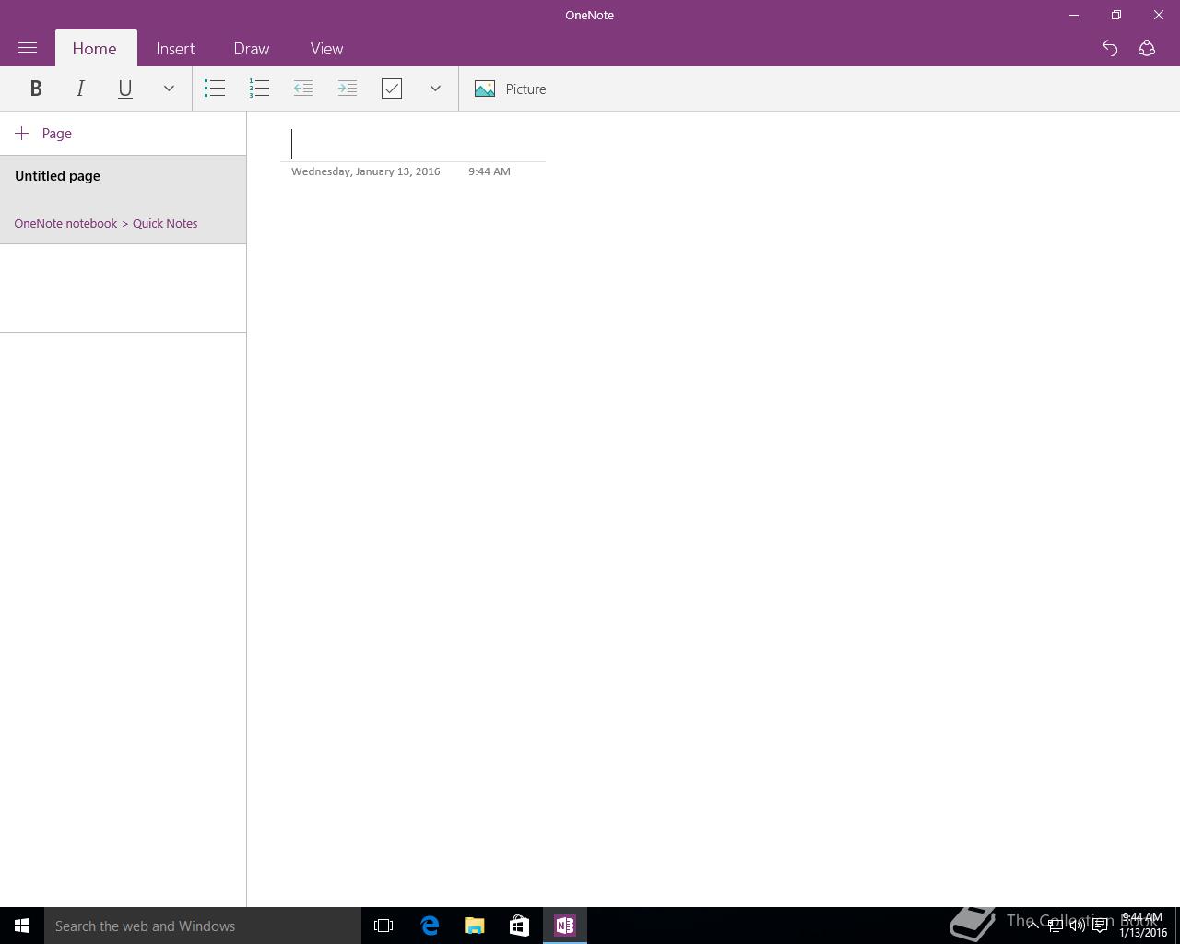Image resolution: width=1180 pixels, height=944 pixels.
Task: Expand more font formatting options
Action: (169, 88)
